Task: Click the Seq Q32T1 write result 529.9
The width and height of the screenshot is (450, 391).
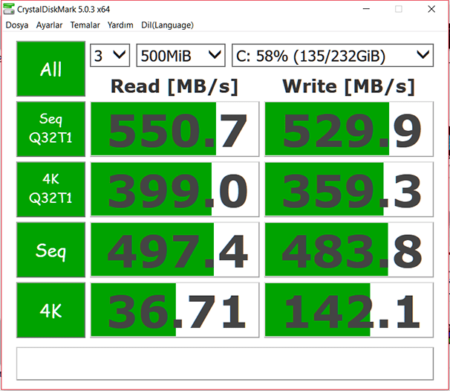Action: coord(349,129)
